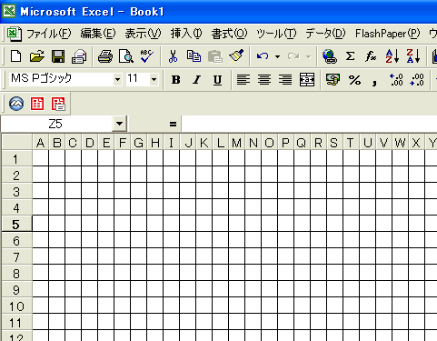
Task: Click the Redo arrow icon
Action: (x=293, y=56)
